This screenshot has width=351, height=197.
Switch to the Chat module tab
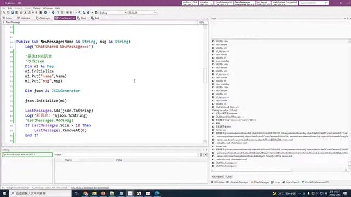point(82,18)
